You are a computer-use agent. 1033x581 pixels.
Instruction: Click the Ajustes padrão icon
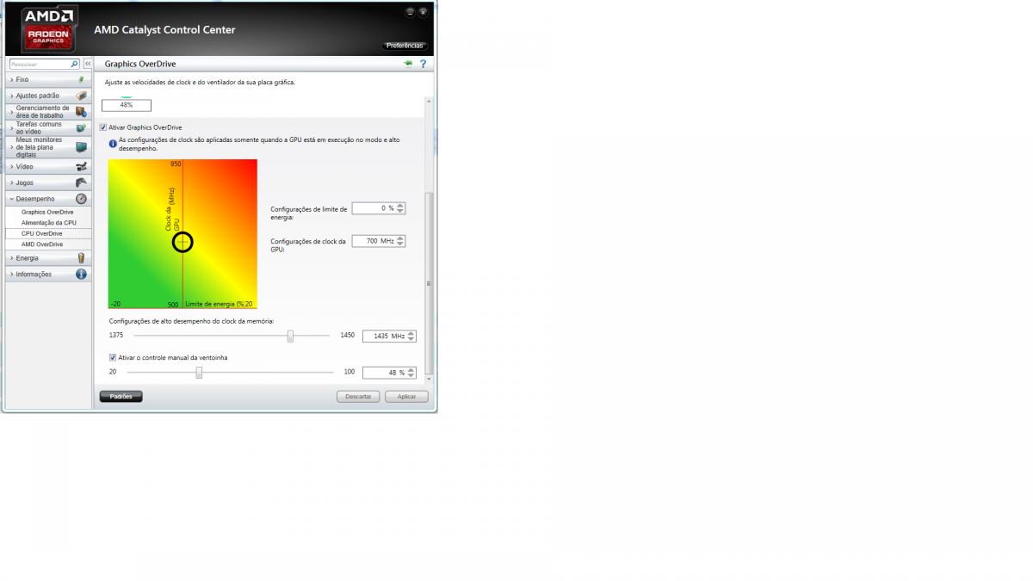click(81, 96)
